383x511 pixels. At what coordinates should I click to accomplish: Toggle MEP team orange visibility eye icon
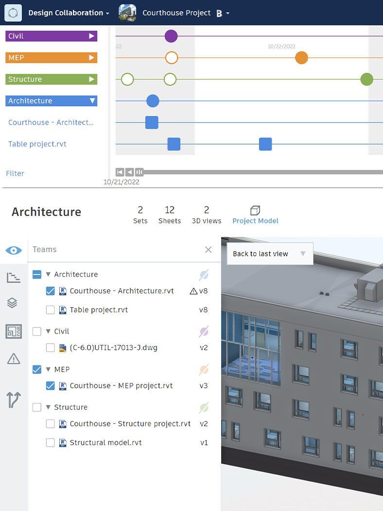[204, 369]
